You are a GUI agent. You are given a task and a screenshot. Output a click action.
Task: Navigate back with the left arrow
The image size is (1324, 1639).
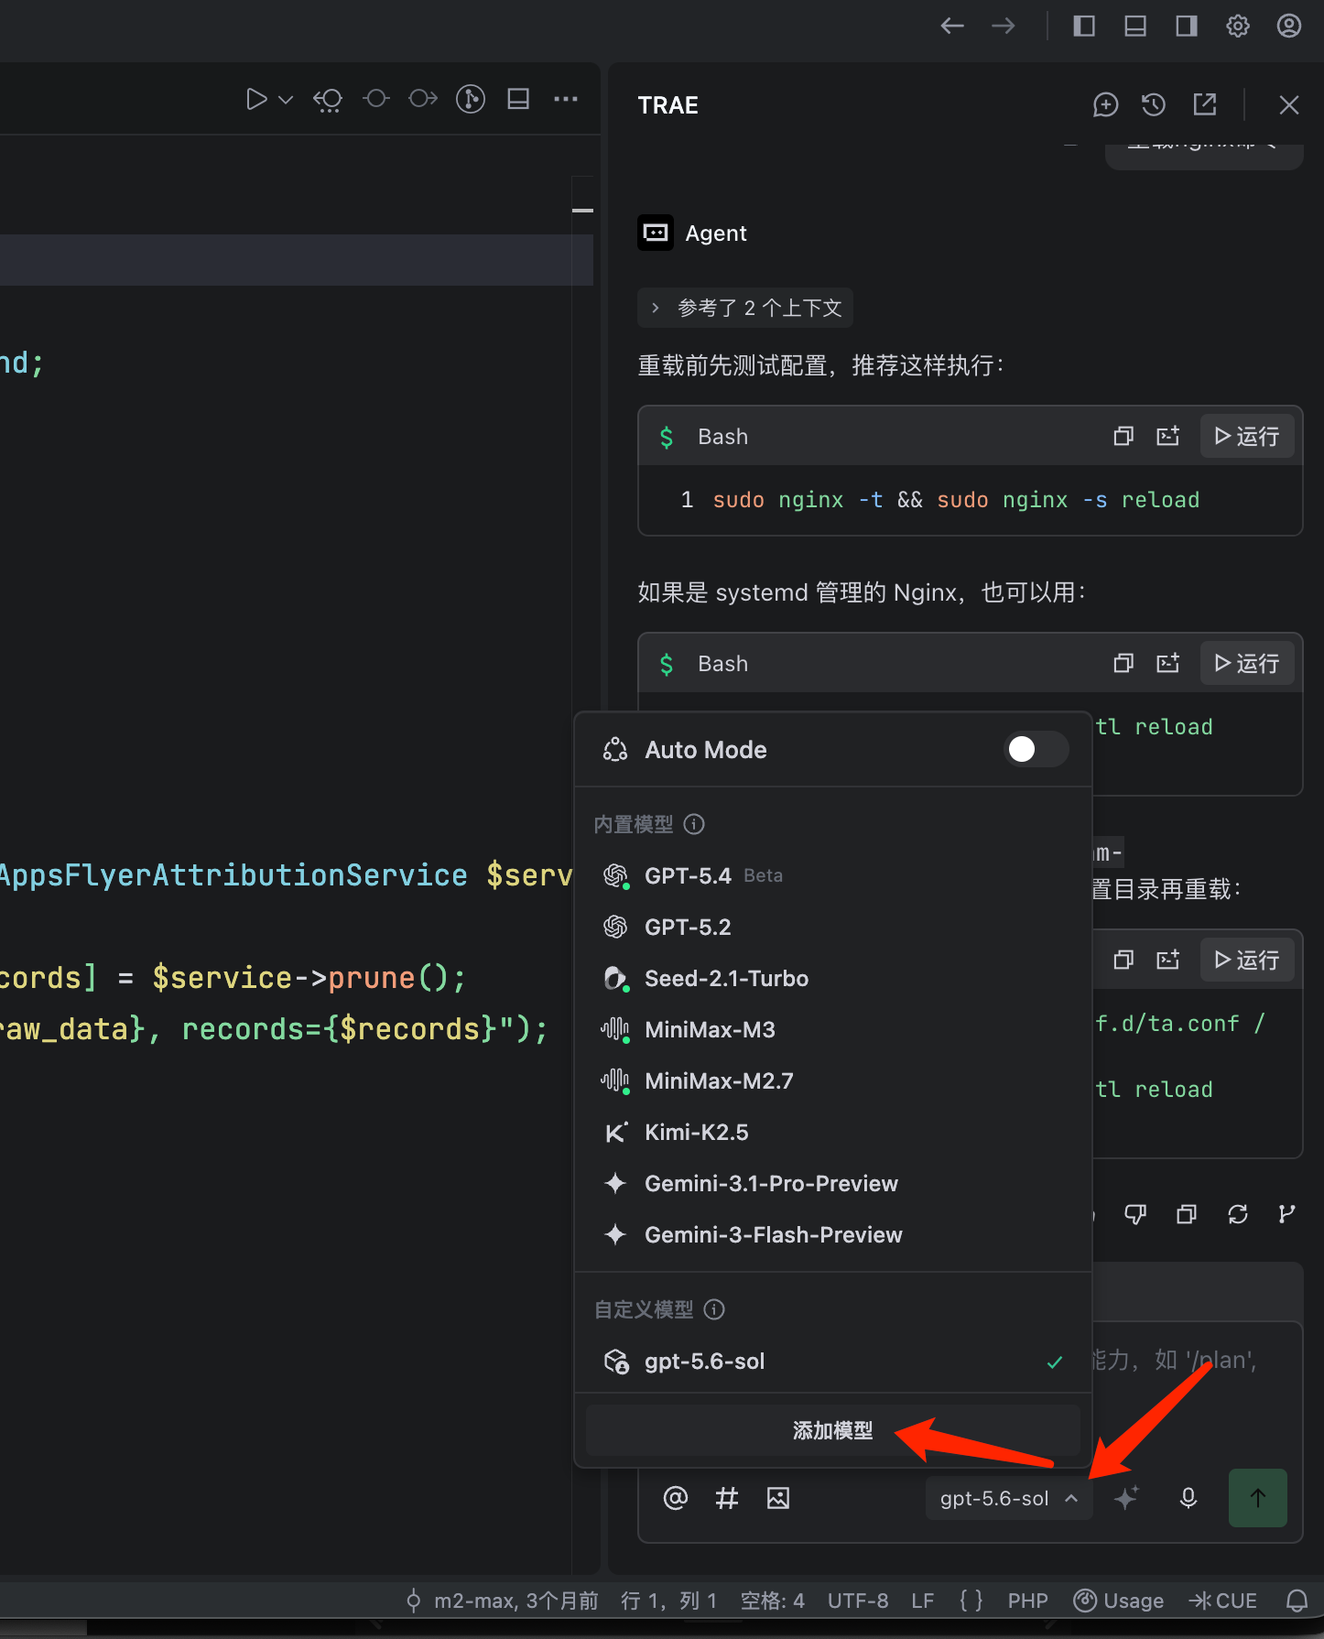point(952,26)
